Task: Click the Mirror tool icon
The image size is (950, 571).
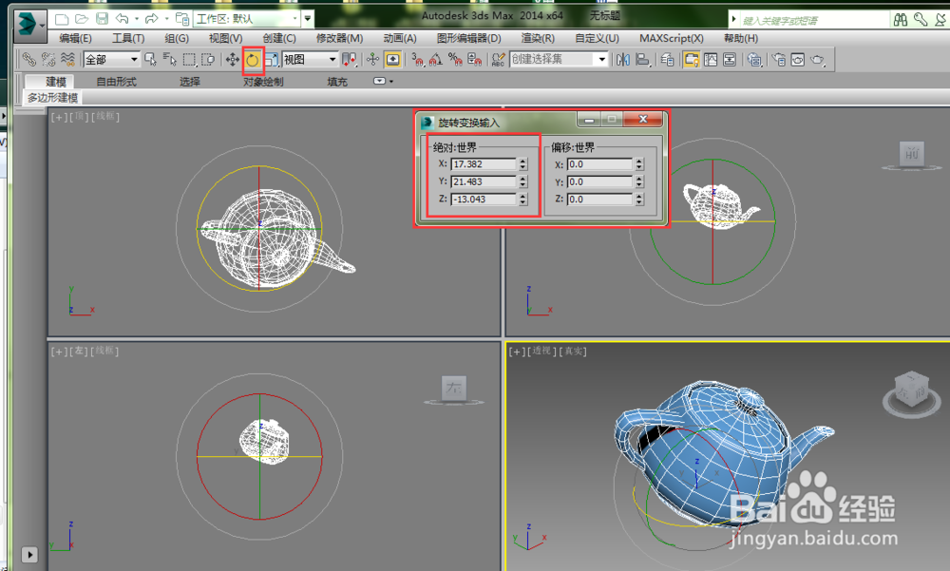Action: (x=623, y=60)
